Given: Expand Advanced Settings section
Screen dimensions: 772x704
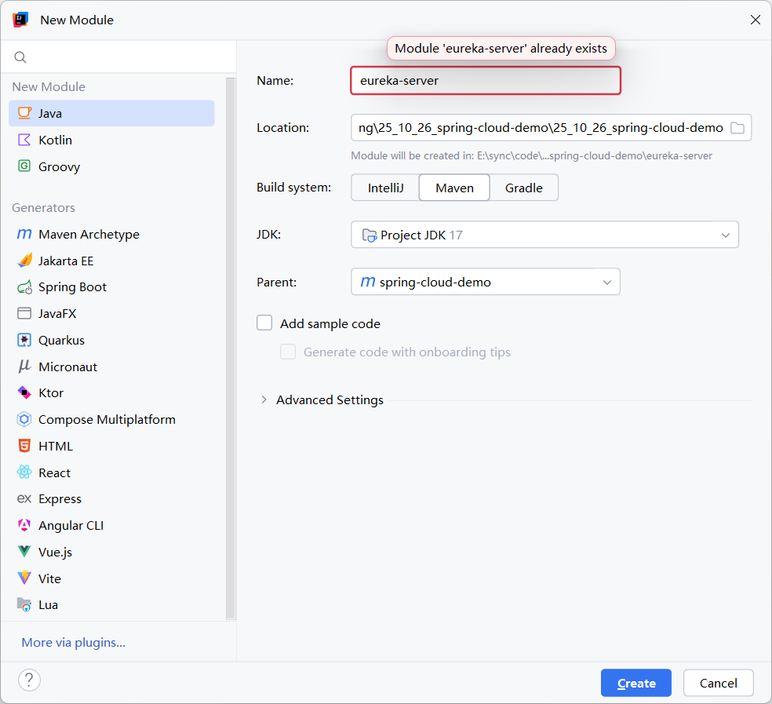Looking at the screenshot, I should coord(264,400).
